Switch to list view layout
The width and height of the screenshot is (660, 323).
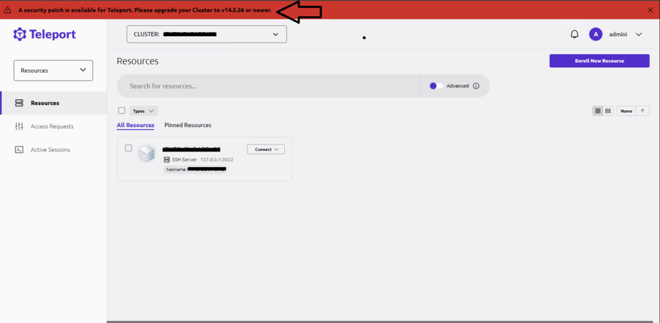tap(608, 111)
